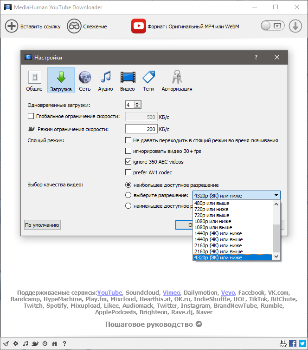Choose '1080p или ниже' from list

tap(232, 221)
